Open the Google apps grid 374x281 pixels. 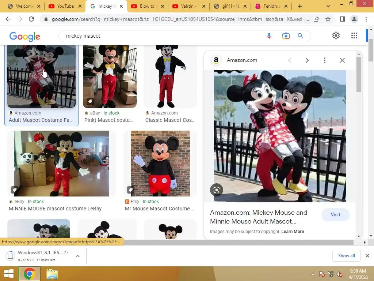[x=354, y=35]
